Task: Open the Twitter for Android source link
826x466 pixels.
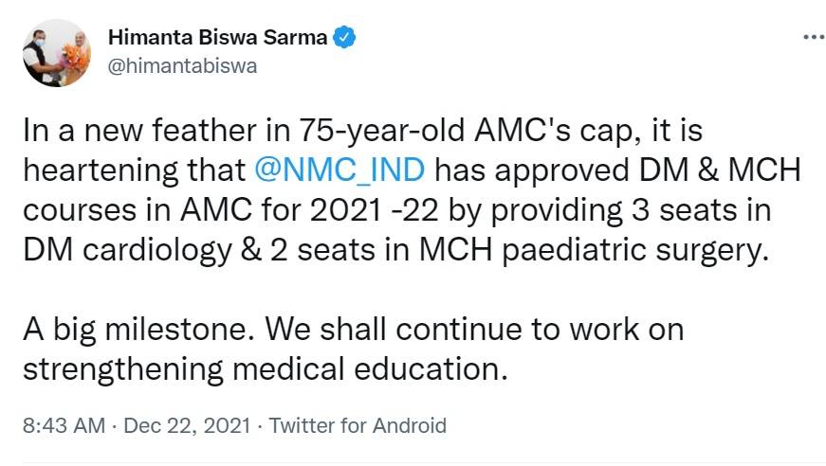Action: click(x=358, y=425)
